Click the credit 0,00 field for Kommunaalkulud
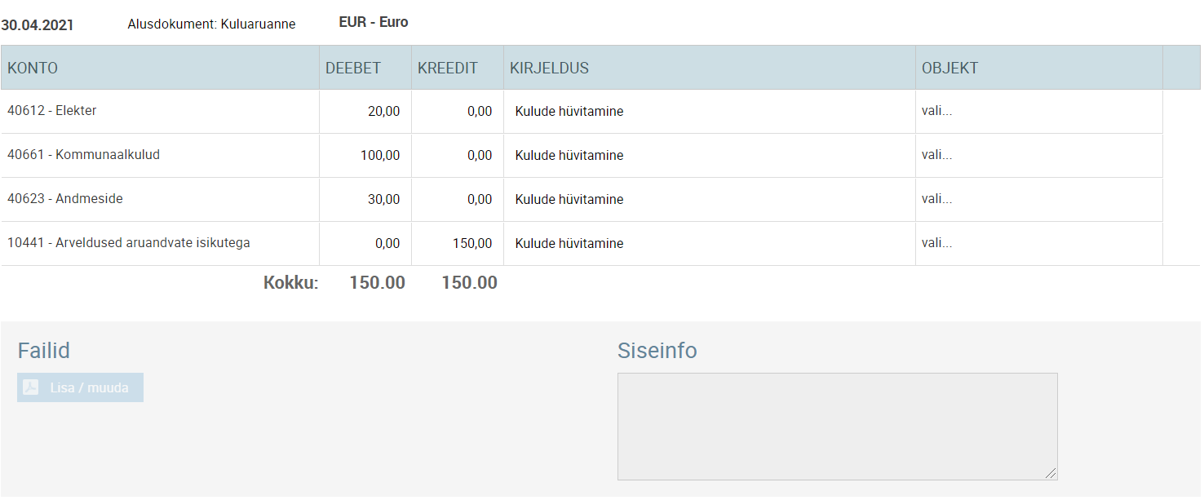 [480, 156]
